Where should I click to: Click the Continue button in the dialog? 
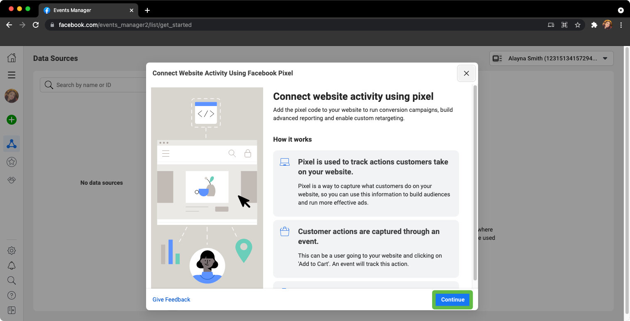(x=452, y=299)
